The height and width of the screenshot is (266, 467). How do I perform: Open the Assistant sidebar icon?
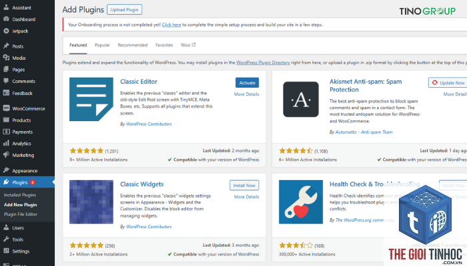point(6,7)
